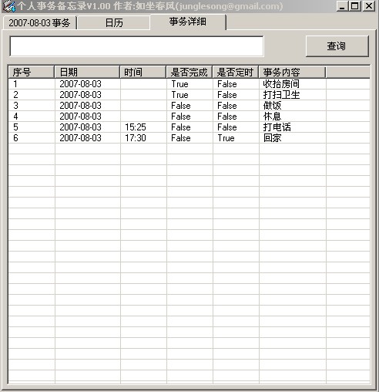Viewport: 379px width, 392px height.
Task: Maximize the memo application window
Action: click(x=355, y=6)
